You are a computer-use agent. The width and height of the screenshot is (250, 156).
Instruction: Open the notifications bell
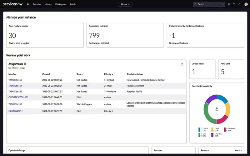point(239,4)
